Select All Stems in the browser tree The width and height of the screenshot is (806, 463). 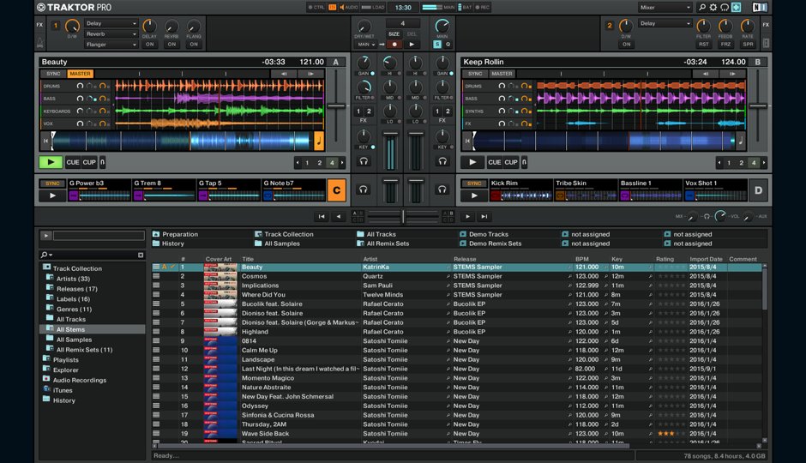[x=70, y=329]
